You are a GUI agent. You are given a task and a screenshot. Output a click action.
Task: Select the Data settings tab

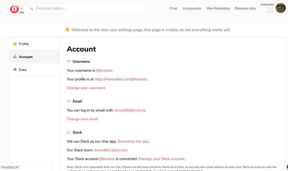pos(35,70)
